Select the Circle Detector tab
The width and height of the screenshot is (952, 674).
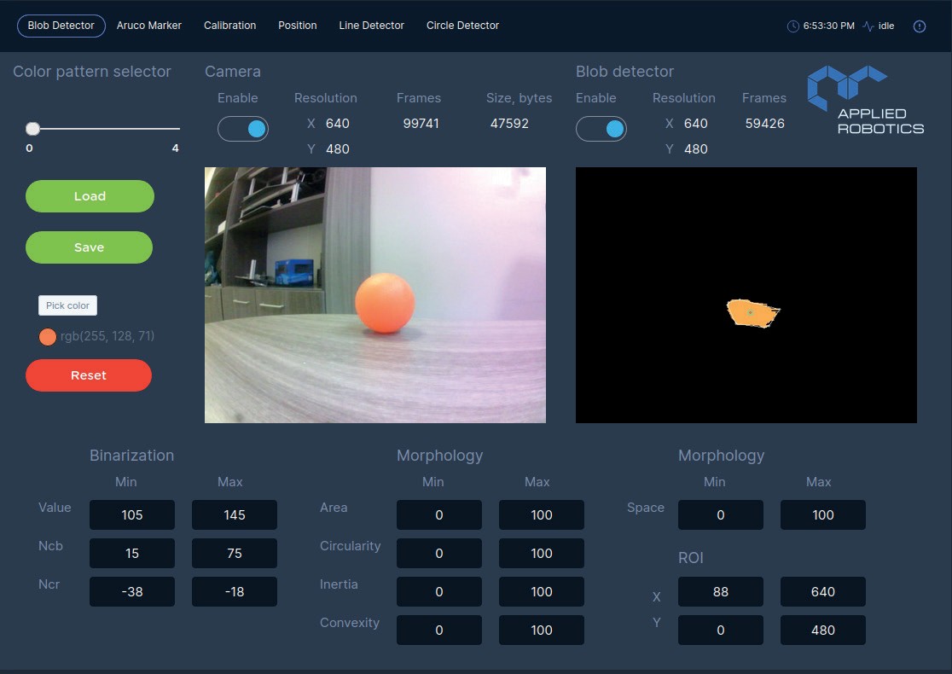coord(462,26)
